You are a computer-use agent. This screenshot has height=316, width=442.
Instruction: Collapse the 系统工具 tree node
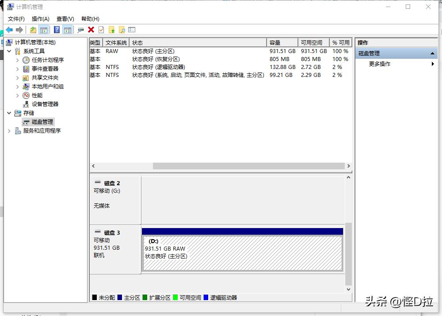[x=9, y=51]
